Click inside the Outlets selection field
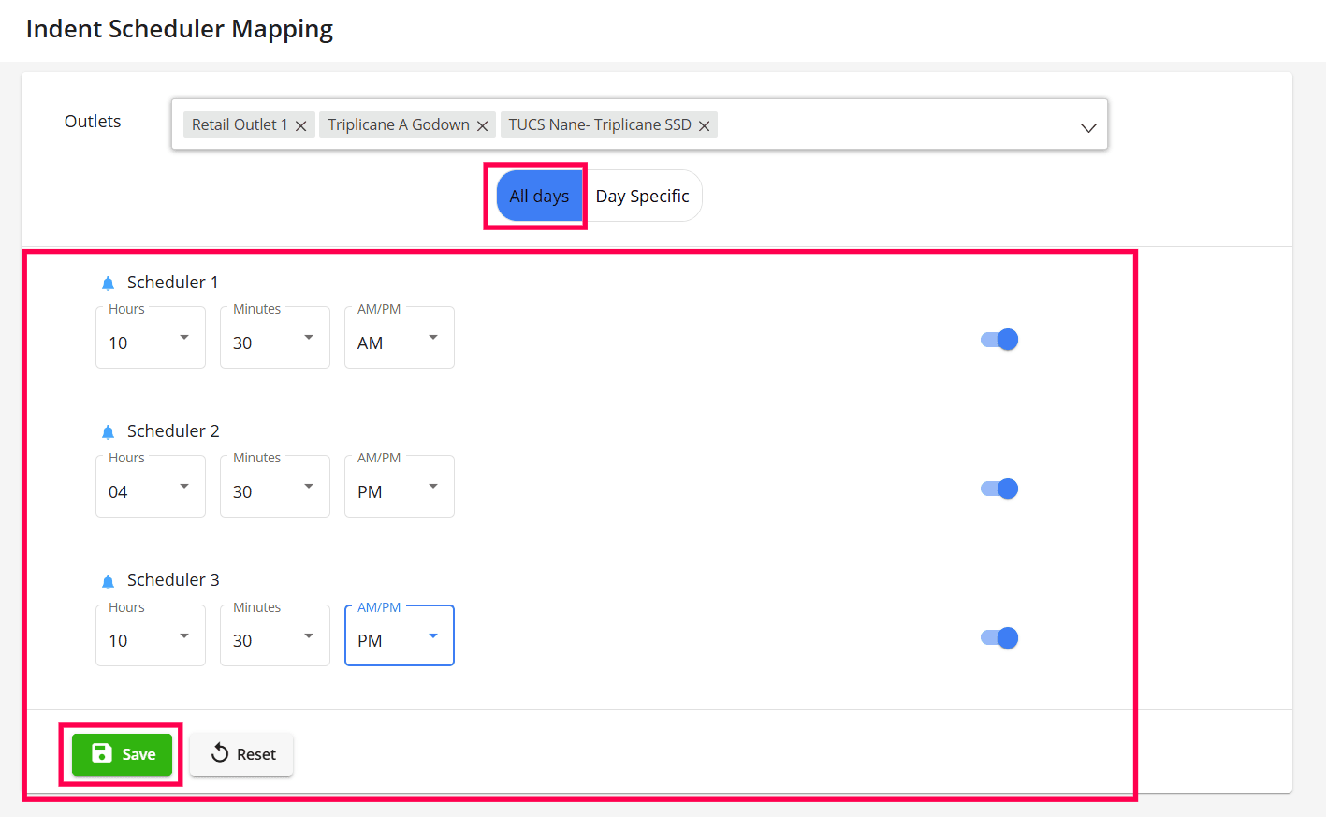 coord(889,125)
